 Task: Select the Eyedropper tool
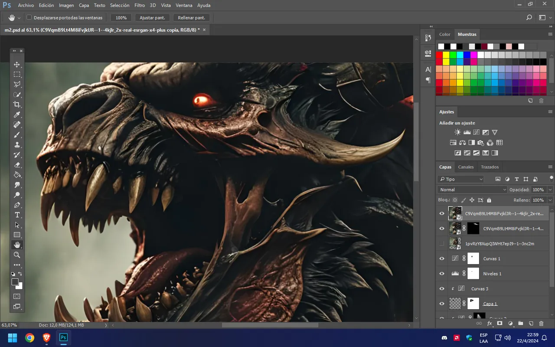[17, 115]
